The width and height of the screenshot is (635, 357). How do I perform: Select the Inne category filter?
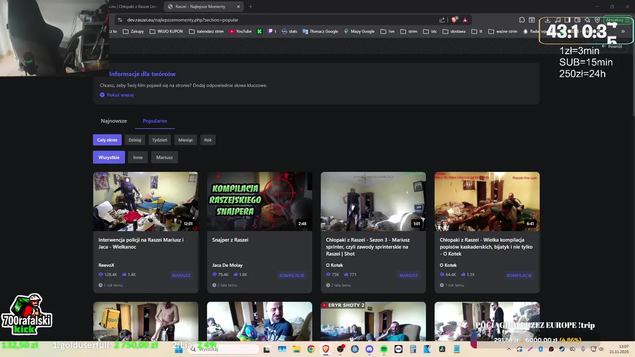[x=138, y=157]
